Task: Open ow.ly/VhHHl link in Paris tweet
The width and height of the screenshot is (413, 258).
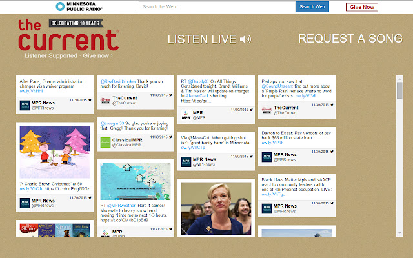Action: [31, 91]
